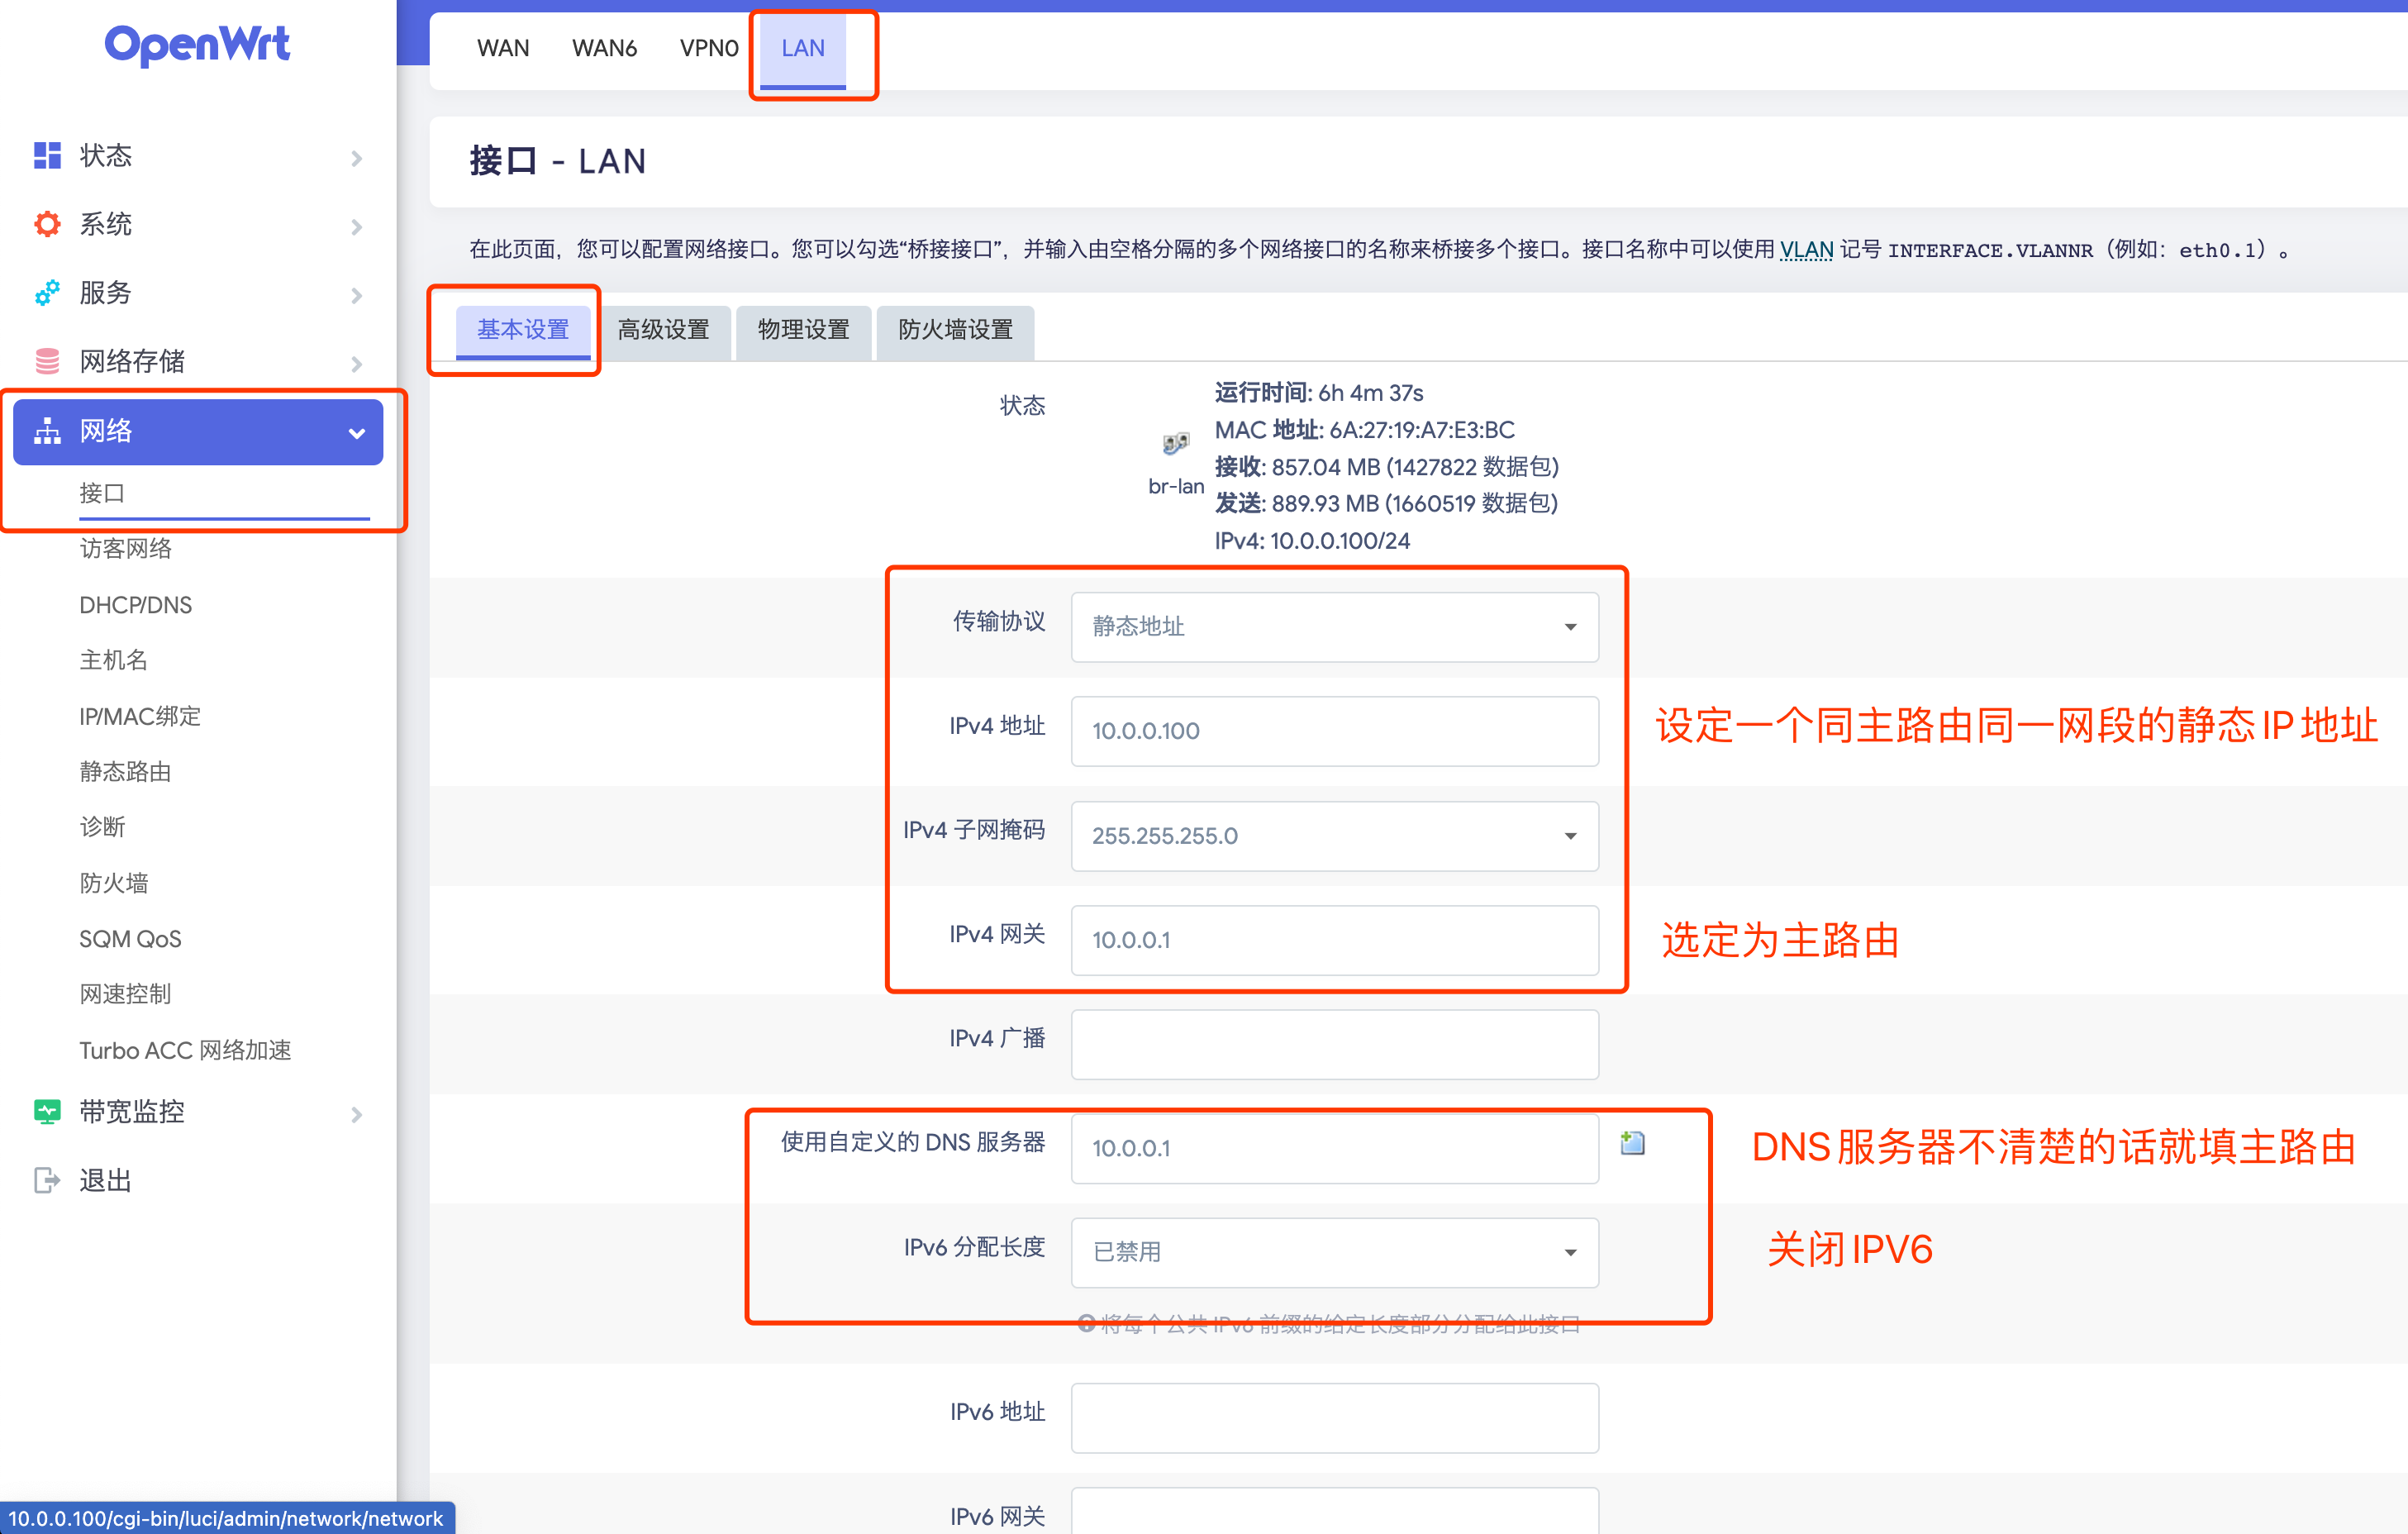Open 静态路由 from the sidebar menu

pyautogui.click(x=124, y=771)
